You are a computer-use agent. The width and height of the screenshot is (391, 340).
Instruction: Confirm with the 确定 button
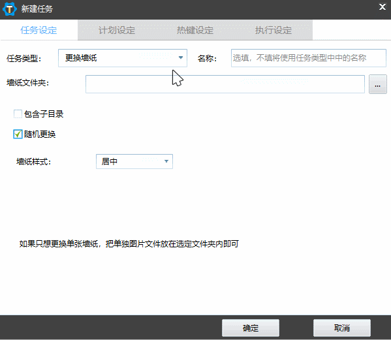251,328
